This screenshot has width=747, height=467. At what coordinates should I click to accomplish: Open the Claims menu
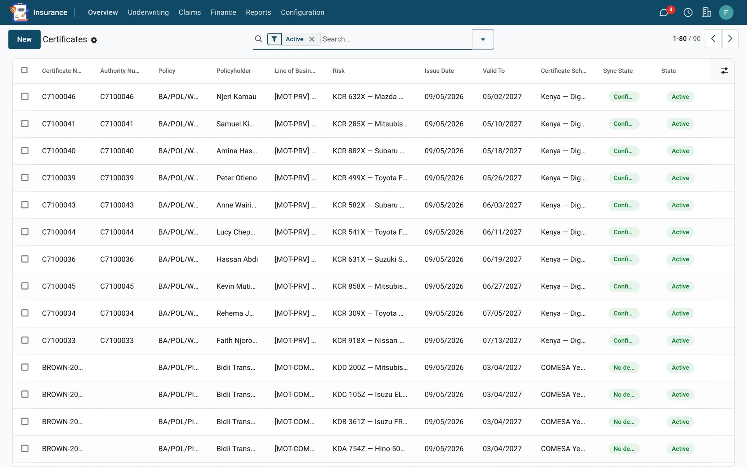point(189,12)
